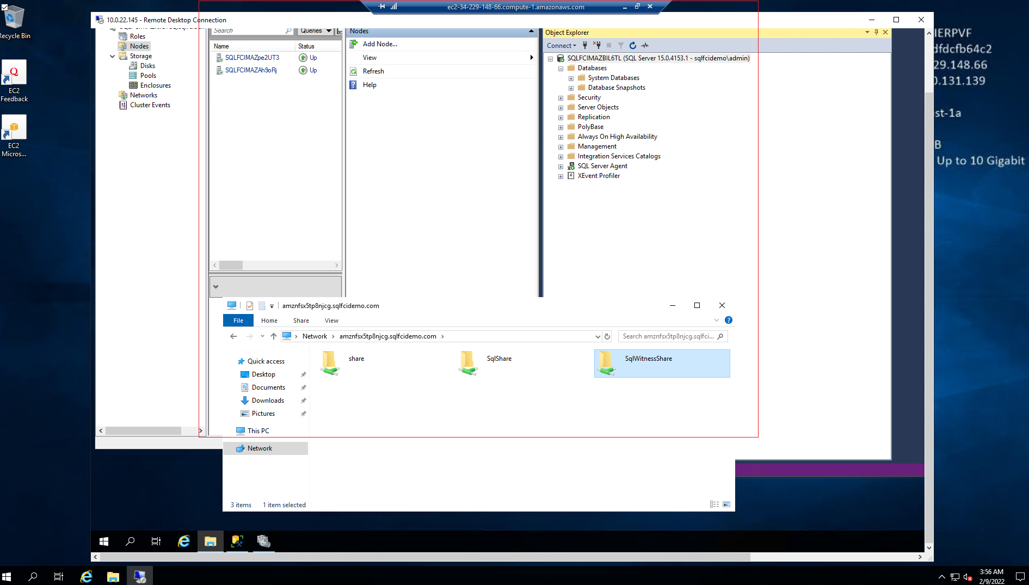Image resolution: width=1029 pixels, height=585 pixels.
Task: Expand the Always On High Availability node
Action: click(x=560, y=137)
